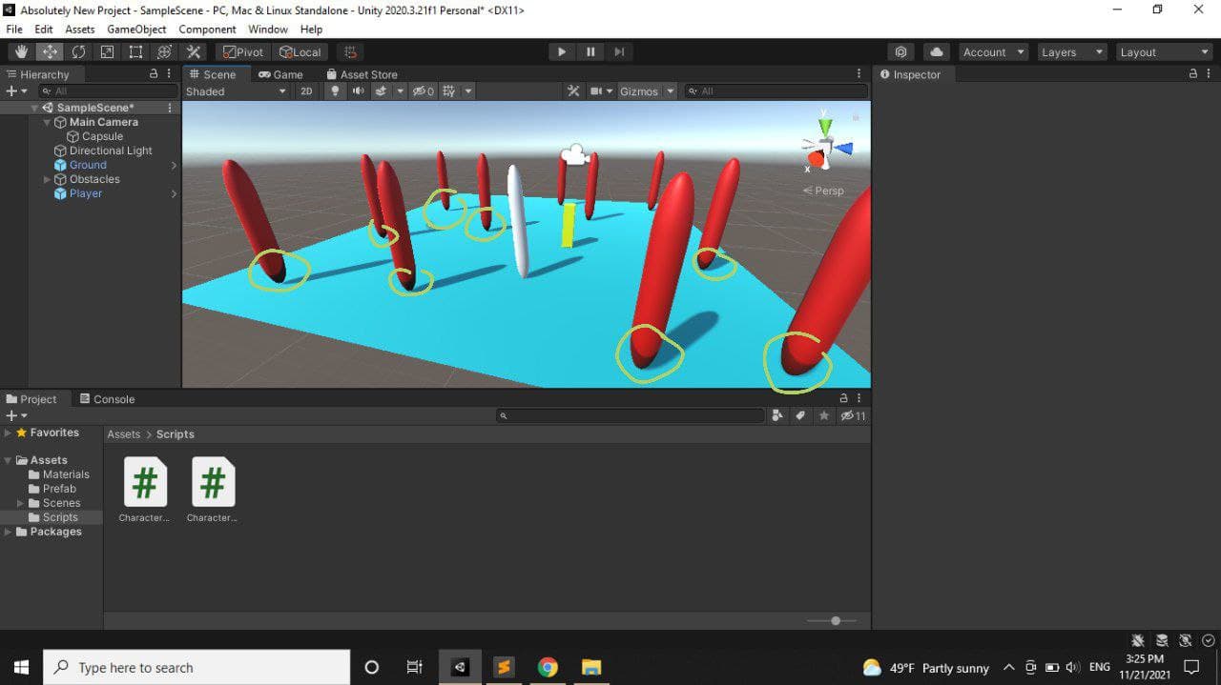Open the Shaded draw mode dropdown
The image size is (1221, 685).
tap(235, 91)
